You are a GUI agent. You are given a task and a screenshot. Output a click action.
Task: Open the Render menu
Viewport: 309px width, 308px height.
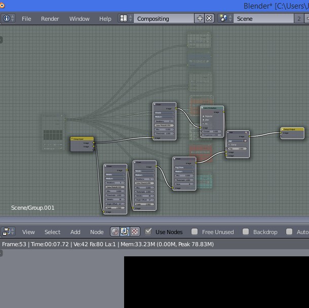point(50,18)
